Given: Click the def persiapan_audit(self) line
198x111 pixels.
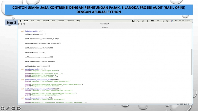Looking at the screenshot, I should point(34,69).
